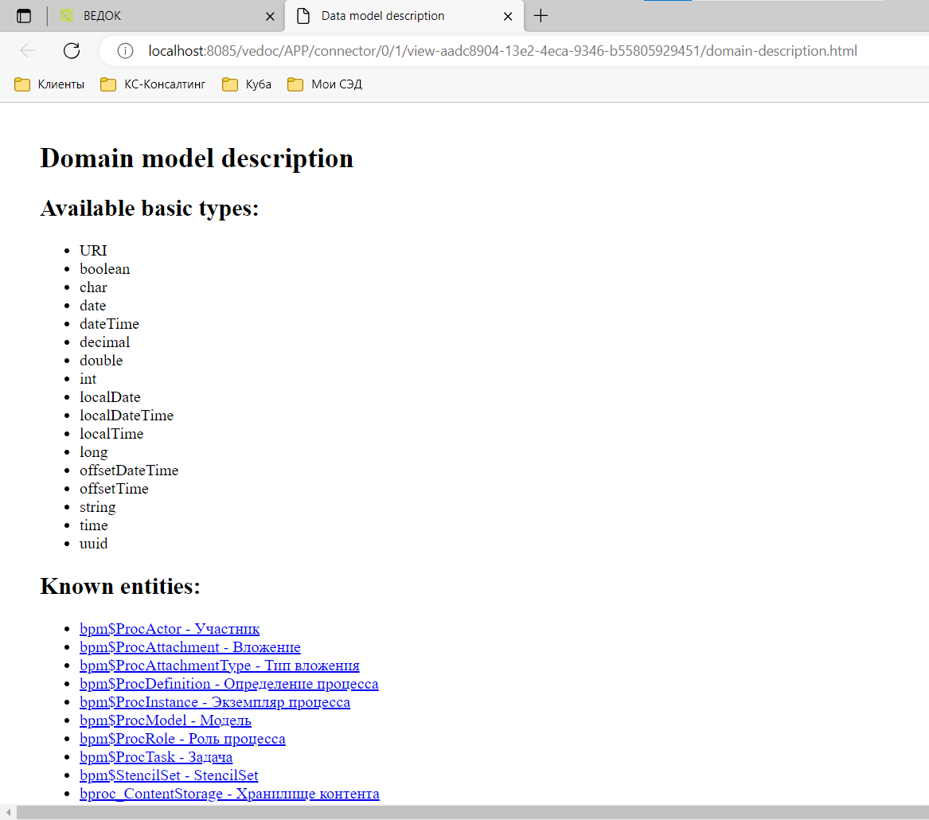Close the ВЕДОК tab
The height and width of the screenshot is (820, 929).
pos(270,16)
